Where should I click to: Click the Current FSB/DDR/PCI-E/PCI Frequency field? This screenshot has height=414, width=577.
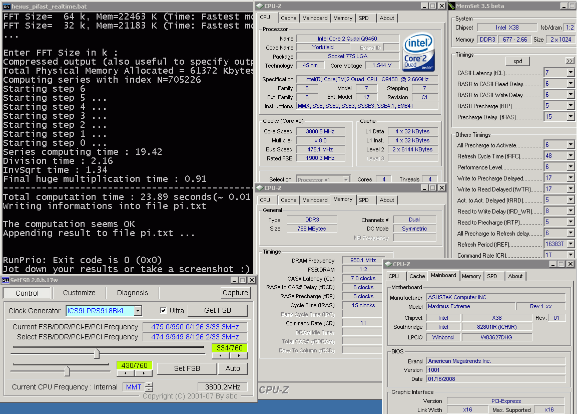pyautogui.click(x=195, y=327)
